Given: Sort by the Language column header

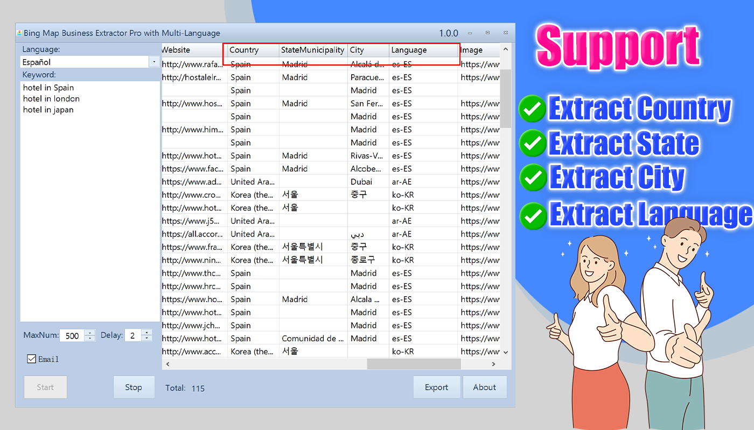Looking at the screenshot, I should tap(423, 50).
